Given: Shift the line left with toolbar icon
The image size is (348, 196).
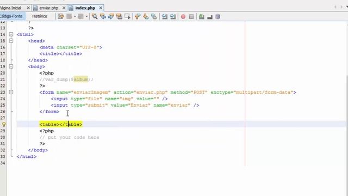Looking at the screenshot, I should pyautogui.click(x=164, y=16).
